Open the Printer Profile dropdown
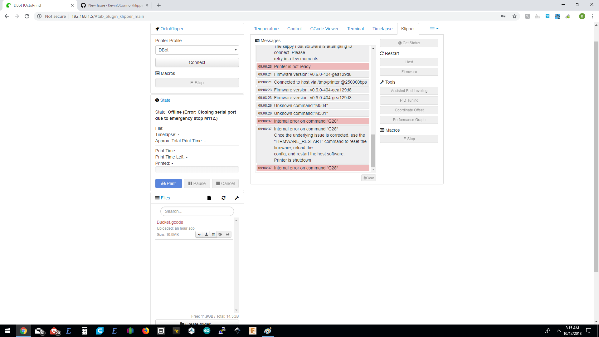The image size is (599, 337). point(197,50)
